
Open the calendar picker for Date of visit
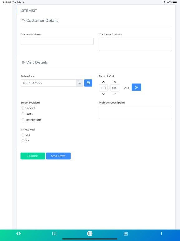80,83
